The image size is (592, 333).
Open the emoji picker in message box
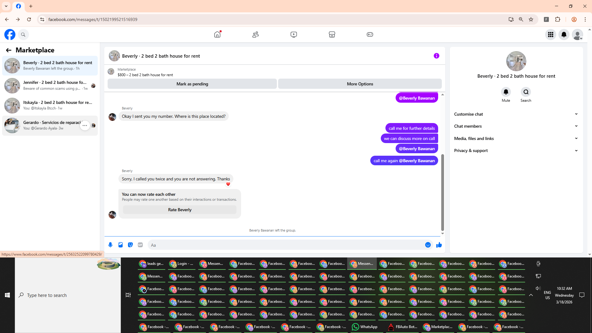428,245
